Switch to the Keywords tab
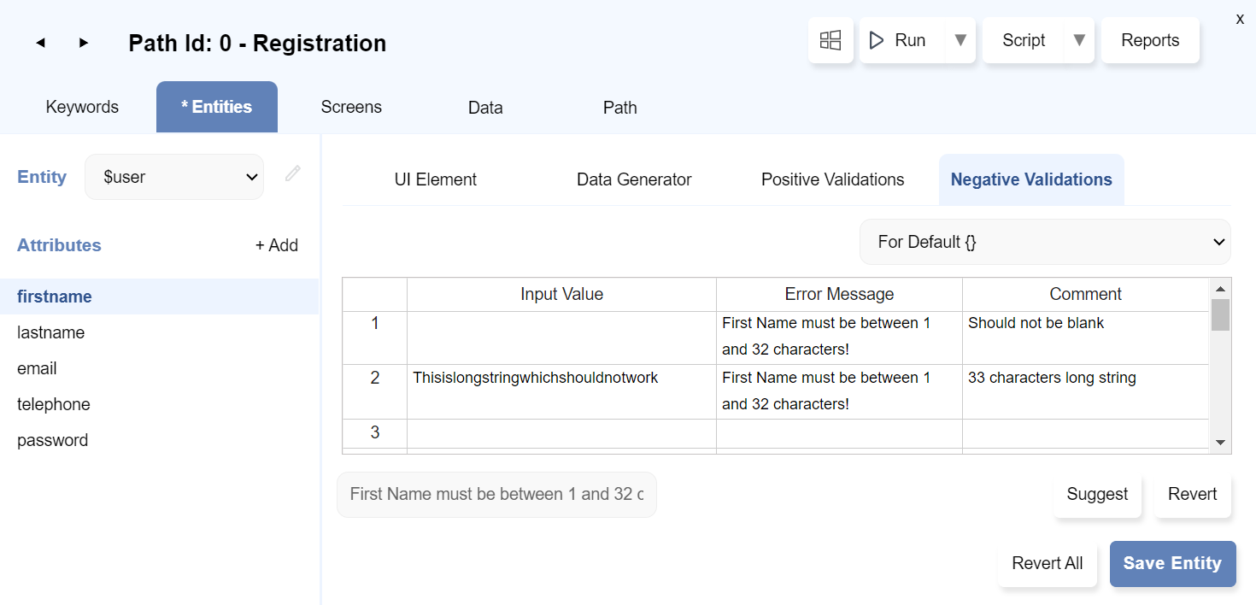 click(x=82, y=108)
